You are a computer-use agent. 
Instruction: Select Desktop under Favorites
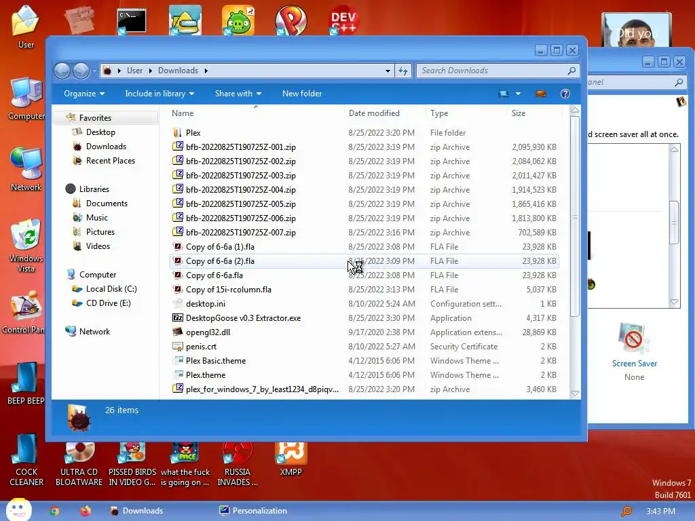(100, 132)
